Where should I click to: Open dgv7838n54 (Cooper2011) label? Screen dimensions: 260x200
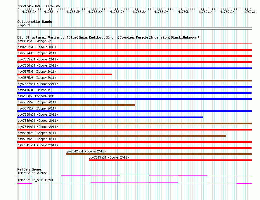tap(38, 114)
